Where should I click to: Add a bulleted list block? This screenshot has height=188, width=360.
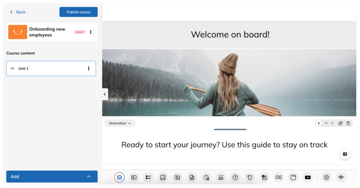pos(148,177)
